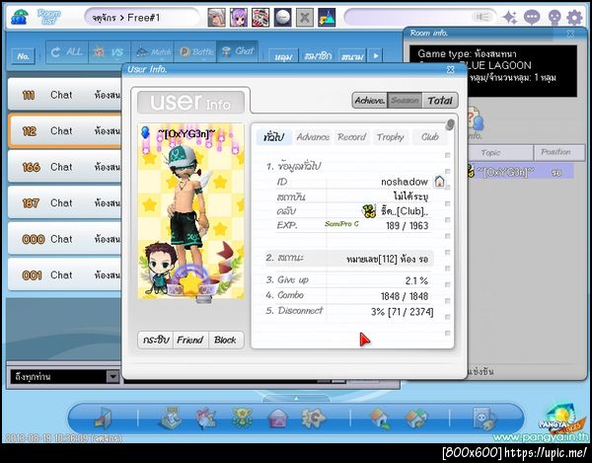Screen dimensions: 592x463
Task: Open the settings gear icon
Action: click(574, 18)
